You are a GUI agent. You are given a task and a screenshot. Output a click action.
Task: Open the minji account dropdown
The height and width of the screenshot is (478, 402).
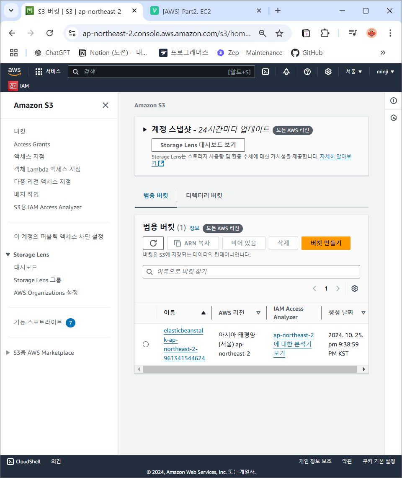pos(385,72)
